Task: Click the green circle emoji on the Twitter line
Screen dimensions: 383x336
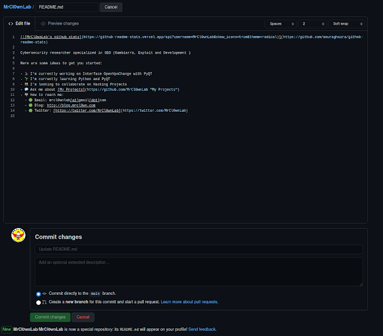Action: point(30,111)
